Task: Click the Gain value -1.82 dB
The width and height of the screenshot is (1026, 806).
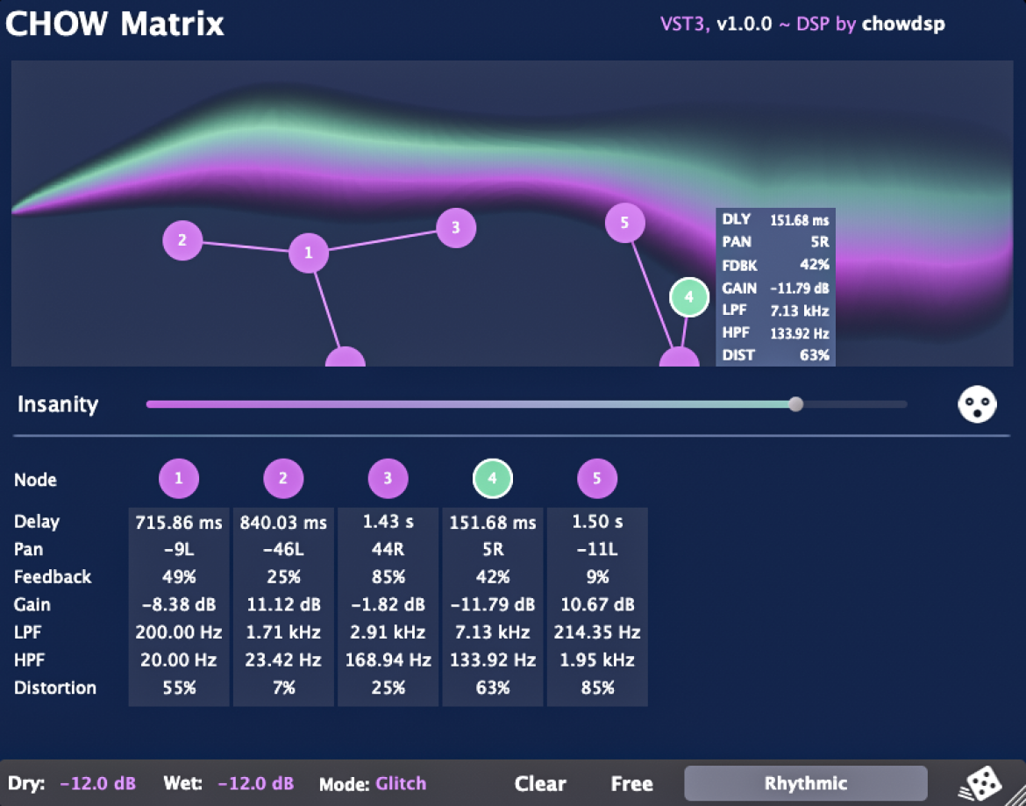Action: click(x=388, y=604)
